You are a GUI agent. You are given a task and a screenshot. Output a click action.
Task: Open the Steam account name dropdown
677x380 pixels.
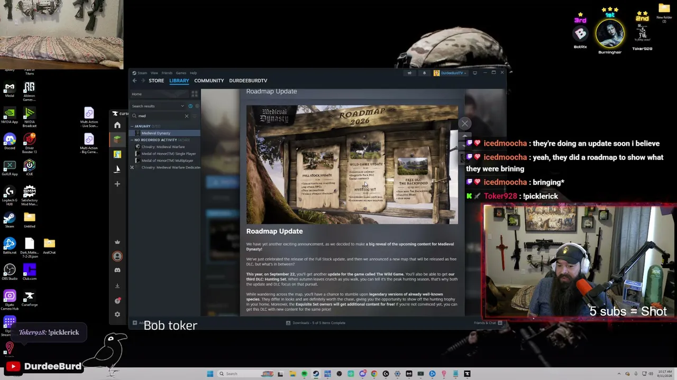click(450, 73)
